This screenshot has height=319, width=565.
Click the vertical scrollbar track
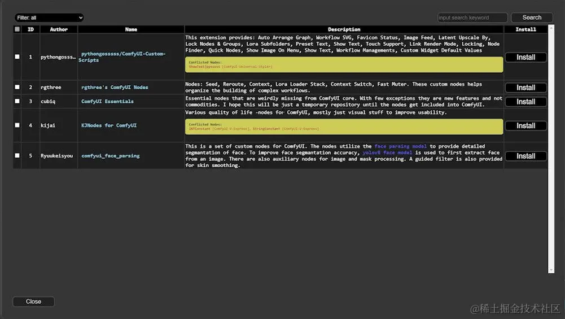(551, 148)
